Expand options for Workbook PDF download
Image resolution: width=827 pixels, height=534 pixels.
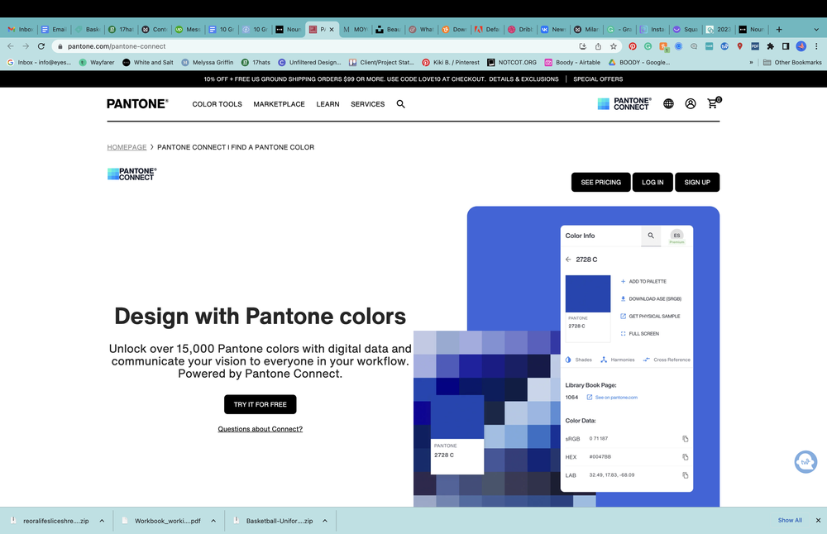click(x=213, y=521)
